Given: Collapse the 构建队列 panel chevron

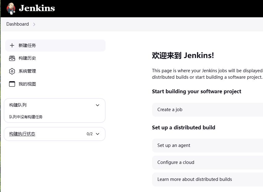Looking at the screenshot, I should click(98, 105).
